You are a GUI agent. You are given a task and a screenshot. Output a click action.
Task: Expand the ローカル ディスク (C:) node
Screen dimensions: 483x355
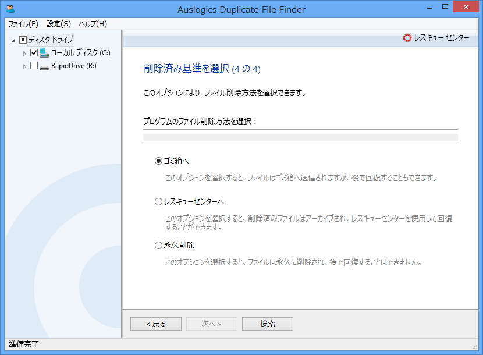[x=24, y=54]
